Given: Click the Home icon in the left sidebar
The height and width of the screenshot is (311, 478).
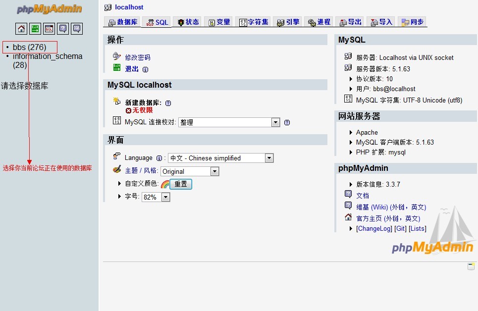Looking at the screenshot, I should tap(21, 29).
